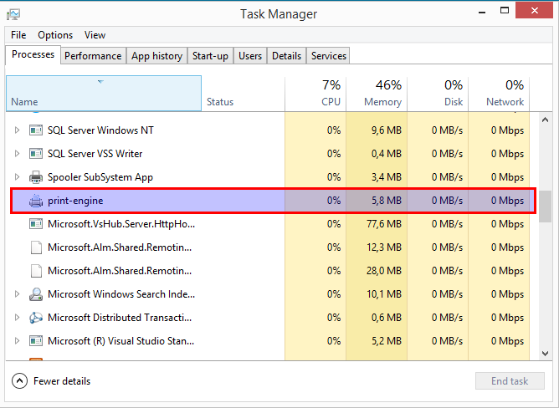
Task: Click the 9,6 MB memory value
Action: pyautogui.click(x=387, y=130)
